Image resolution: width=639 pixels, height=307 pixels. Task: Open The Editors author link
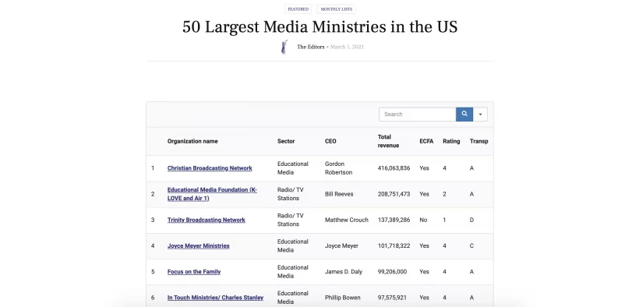pyautogui.click(x=310, y=47)
